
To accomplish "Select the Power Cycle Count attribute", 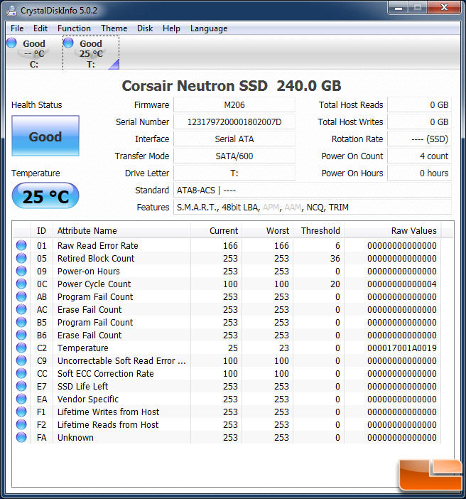I will pos(94,284).
